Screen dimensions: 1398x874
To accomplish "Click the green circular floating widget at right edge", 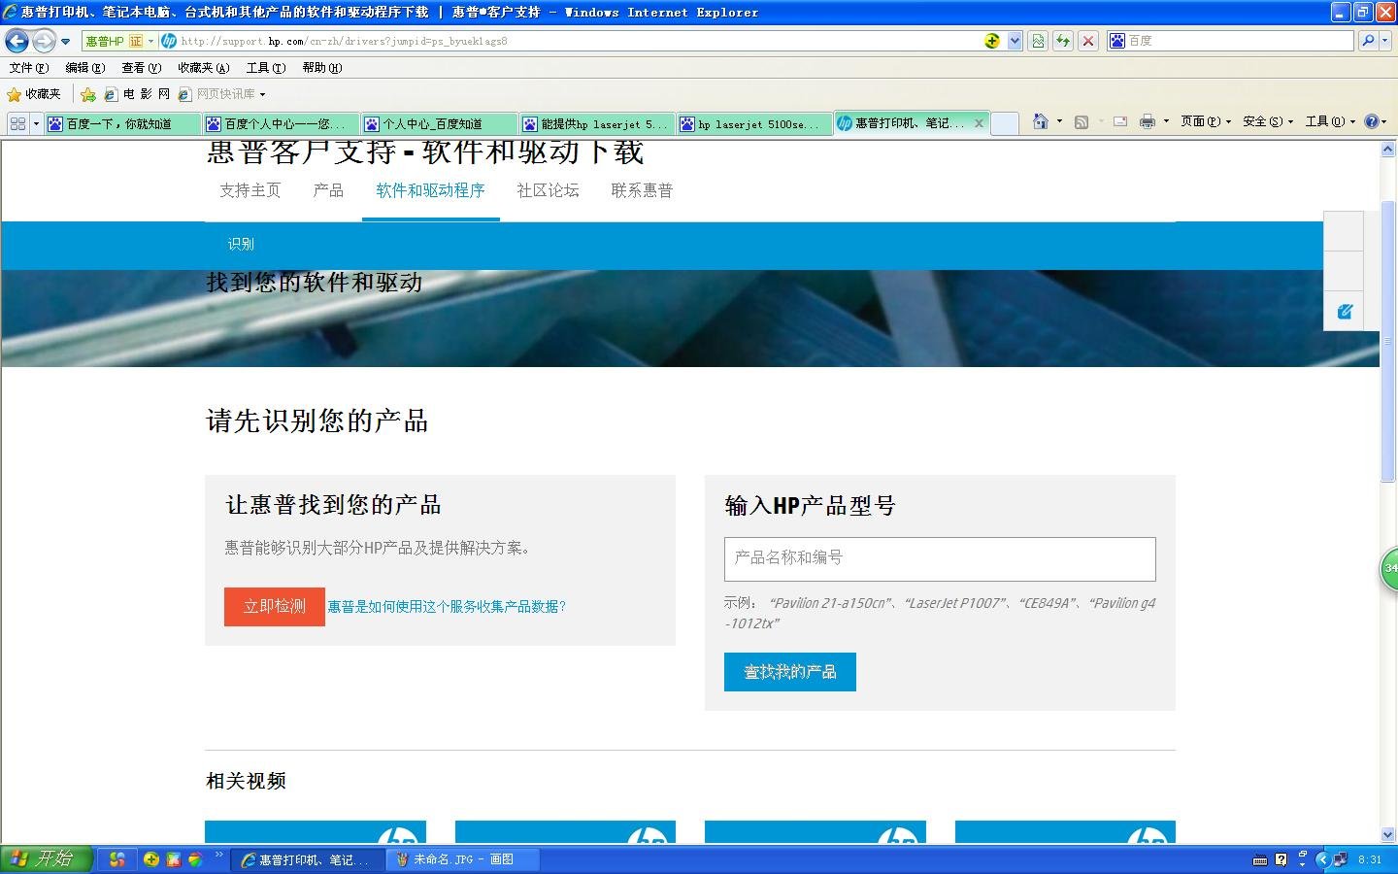I will coord(1389,568).
